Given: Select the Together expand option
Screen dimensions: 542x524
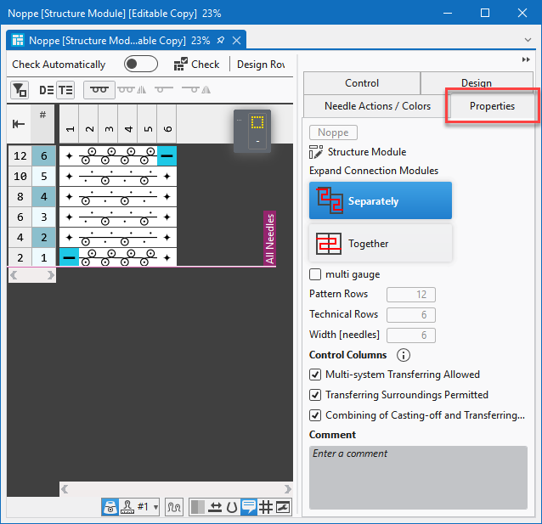Looking at the screenshot, I should tap(381, 244).
